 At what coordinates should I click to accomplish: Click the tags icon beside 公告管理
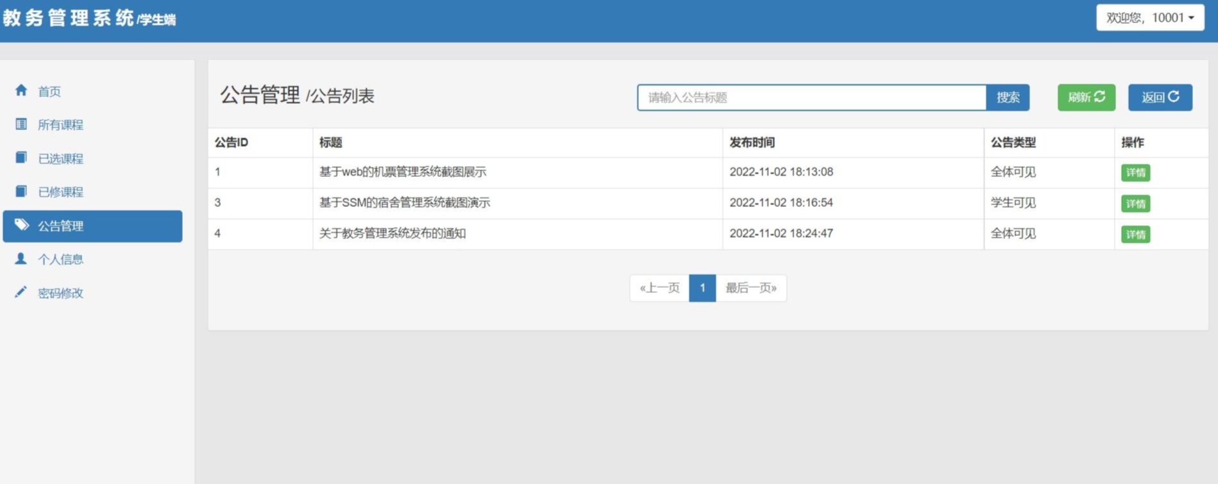(x=22, y=225)
